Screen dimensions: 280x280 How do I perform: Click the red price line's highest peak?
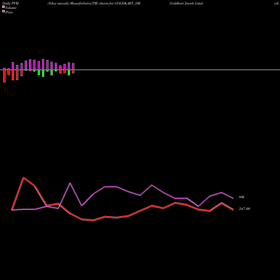tap(24, 178)
